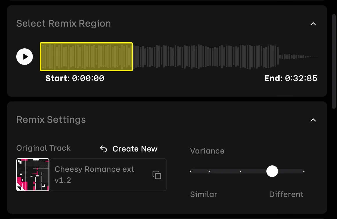This screenshot has width=337, height=219.
Task: Click the Start time value 0:00:00
Action: [88, 78]
